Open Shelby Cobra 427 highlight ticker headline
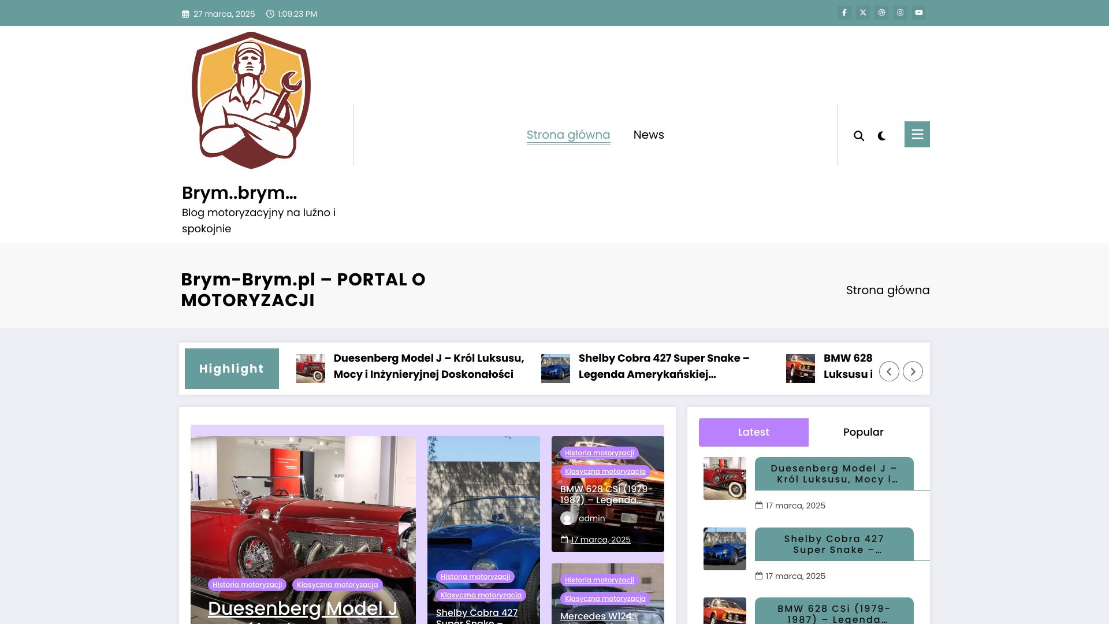This screenshot has height=624, width=1109. click(664, 366)
